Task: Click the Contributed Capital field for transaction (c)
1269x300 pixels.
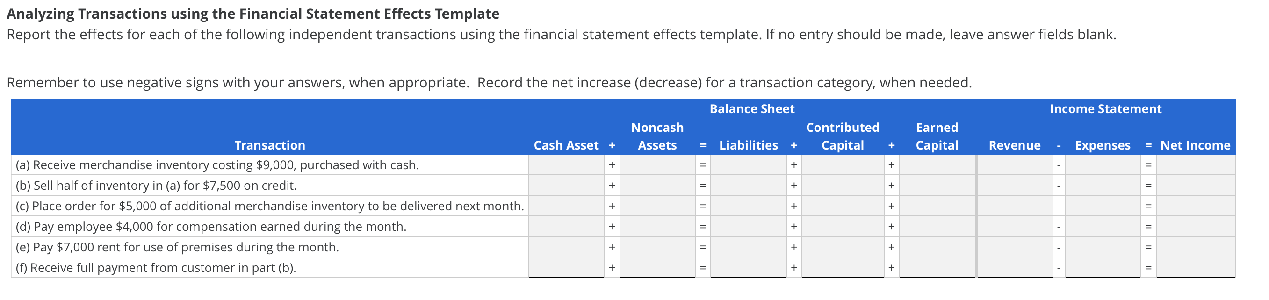Action: 843,206
